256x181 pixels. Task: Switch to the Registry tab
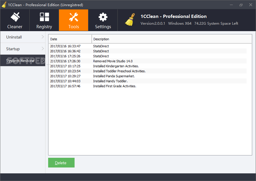44,20
